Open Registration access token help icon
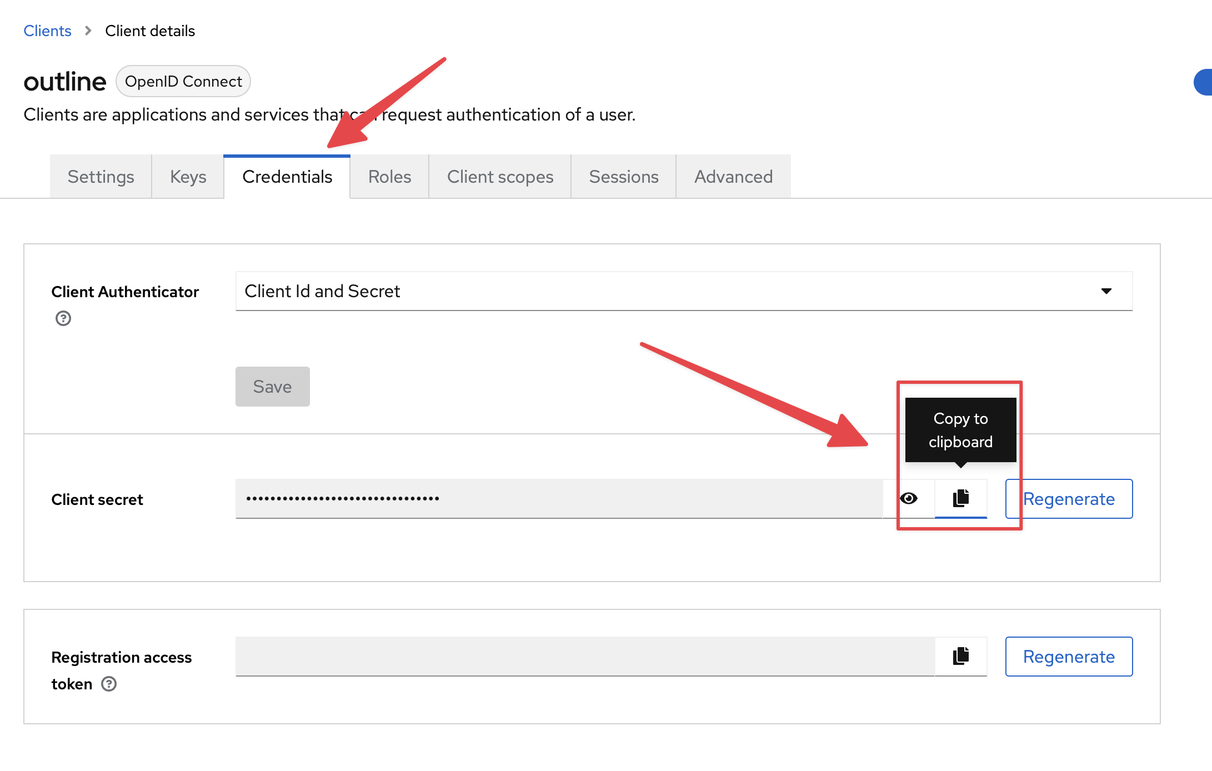 109,684
